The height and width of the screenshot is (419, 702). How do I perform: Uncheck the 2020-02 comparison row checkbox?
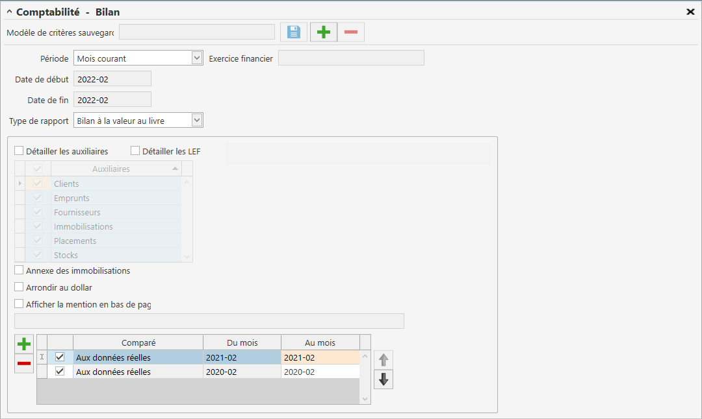[60, 371]
